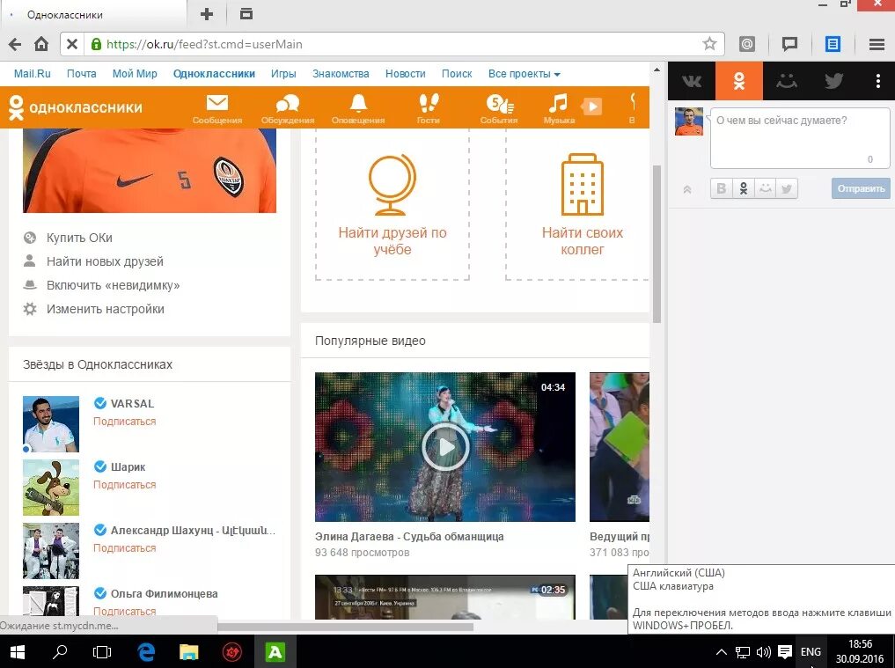Bookmark page with star icon
895x668 pixels.
(x=709, y=43)
